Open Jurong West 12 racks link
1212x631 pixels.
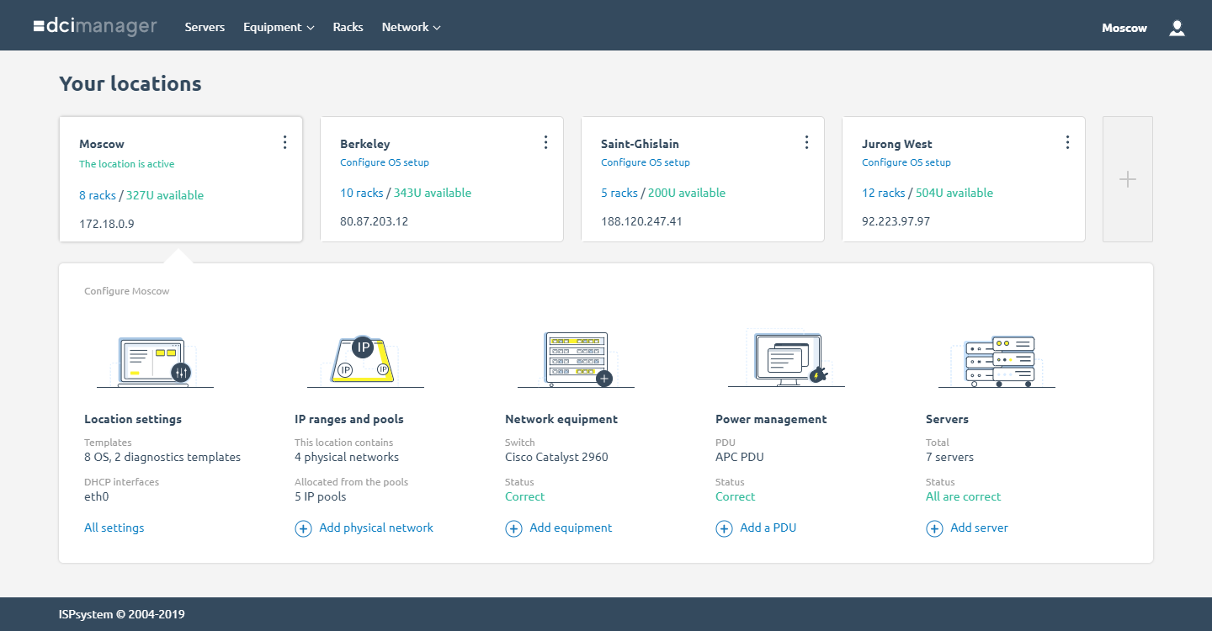(884, 193)
